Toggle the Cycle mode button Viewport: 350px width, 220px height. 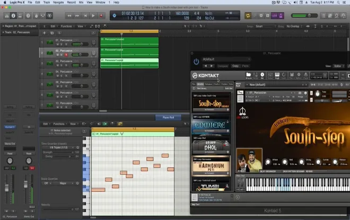(x=248, y=15)
